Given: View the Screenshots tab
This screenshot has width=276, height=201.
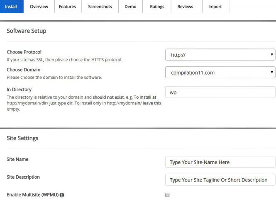Looking at the screenshot, I should tap(100, 7).
